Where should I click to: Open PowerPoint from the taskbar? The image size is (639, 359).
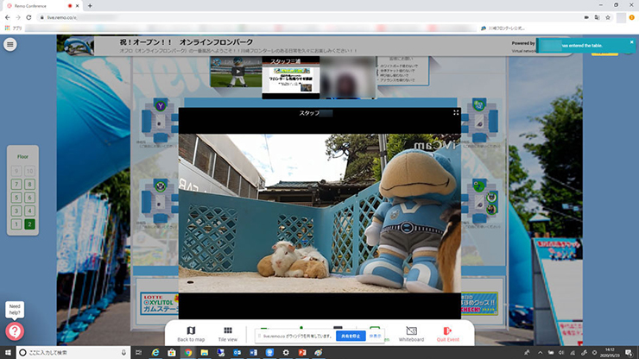pyautogui.click(x=302, y=352)
